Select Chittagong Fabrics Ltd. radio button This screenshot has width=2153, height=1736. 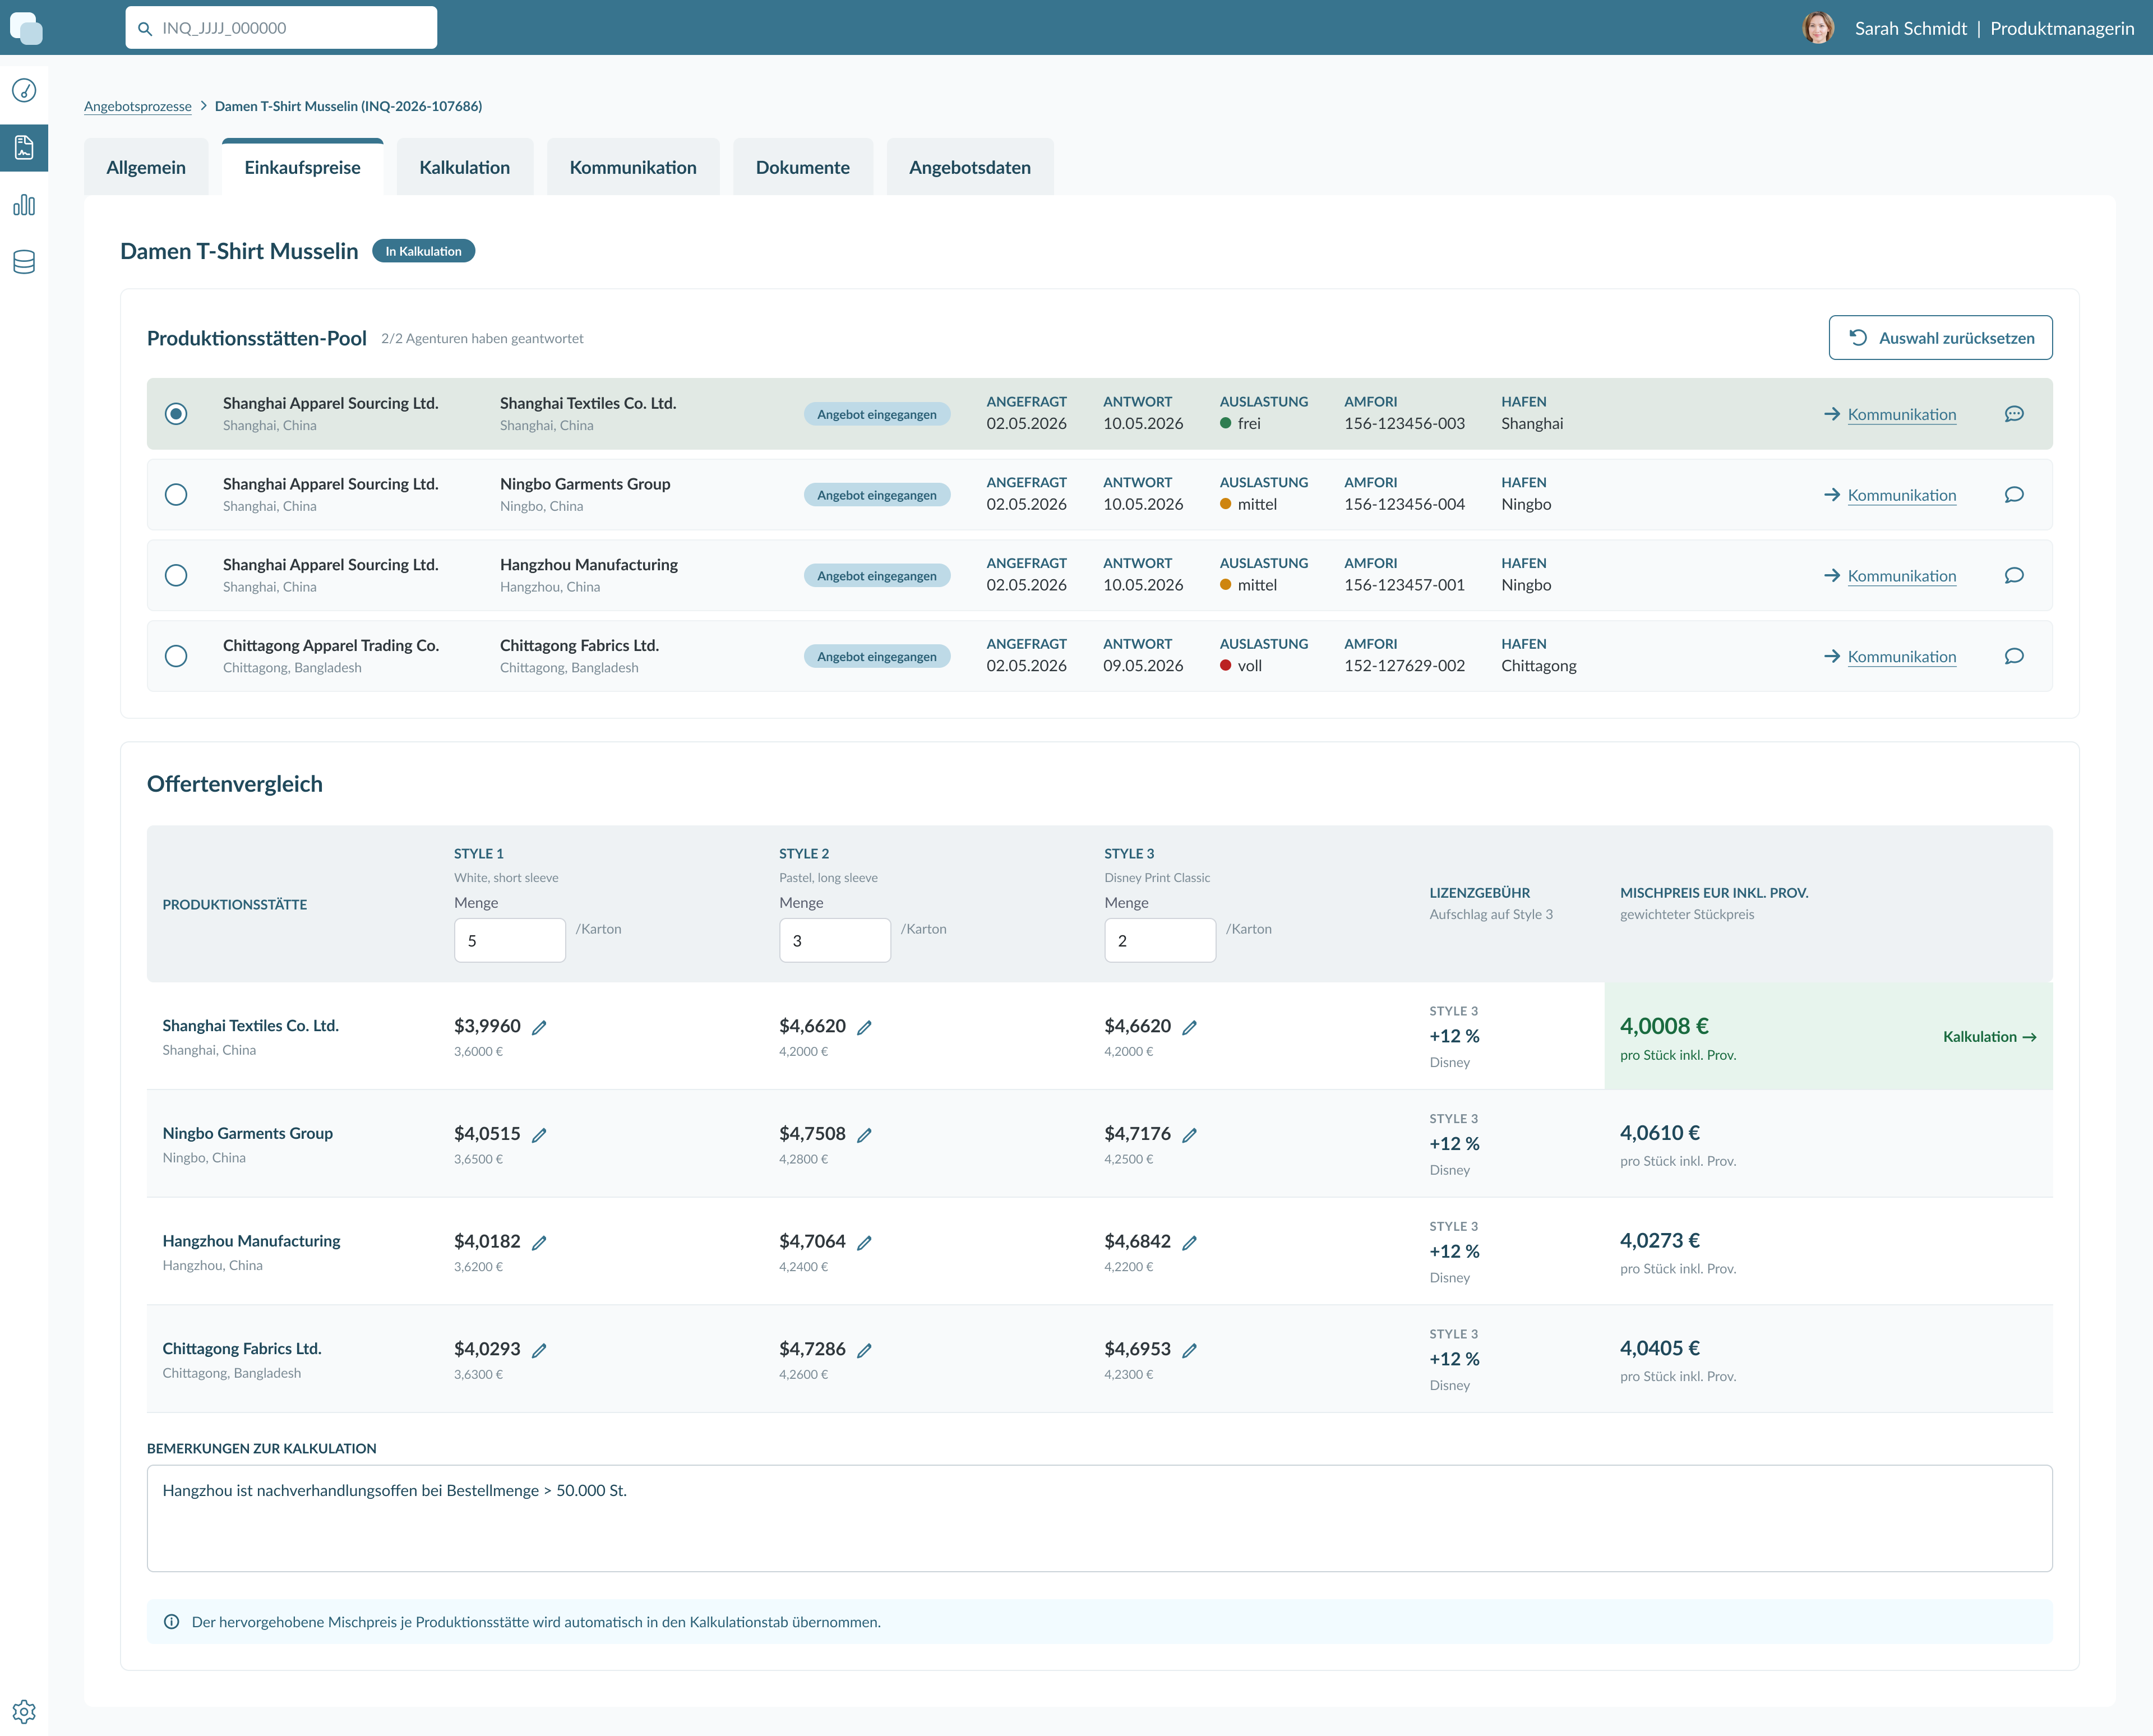pos(176,656)
